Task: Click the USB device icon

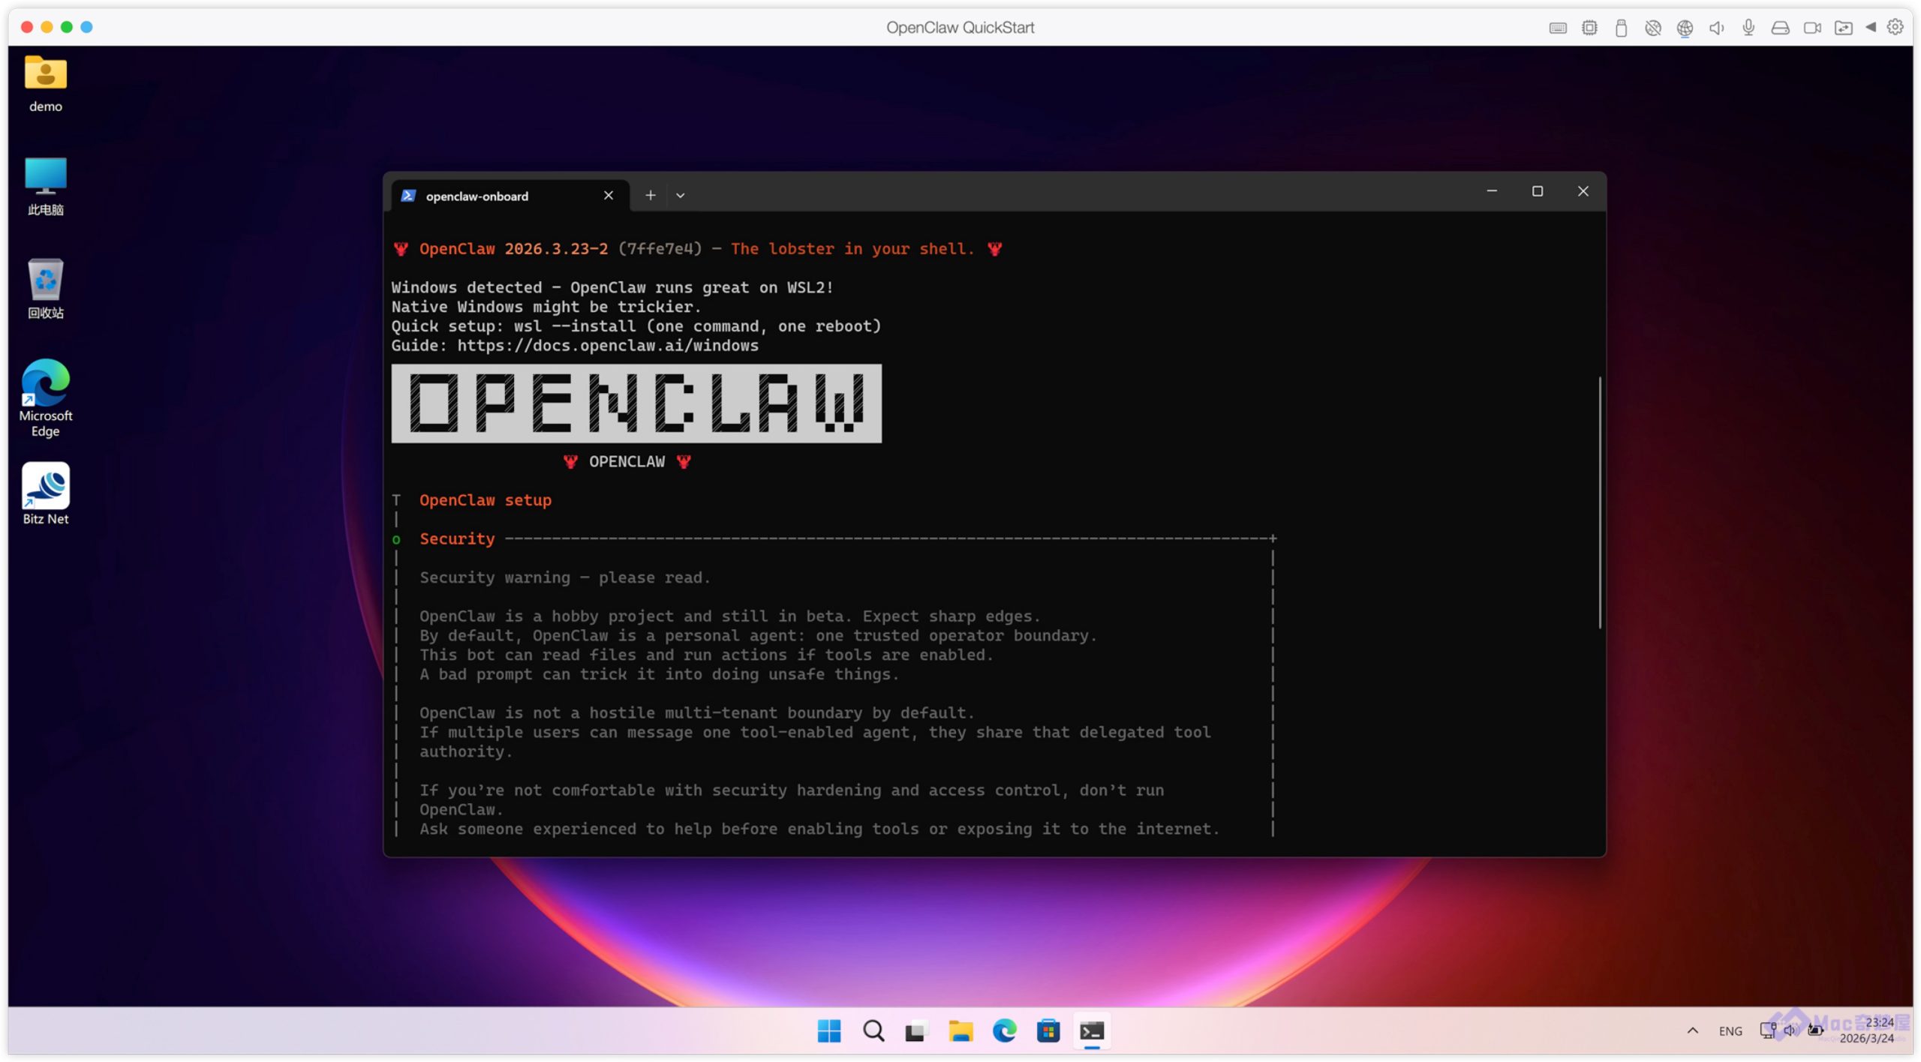Action: [x=1621, y=28]
